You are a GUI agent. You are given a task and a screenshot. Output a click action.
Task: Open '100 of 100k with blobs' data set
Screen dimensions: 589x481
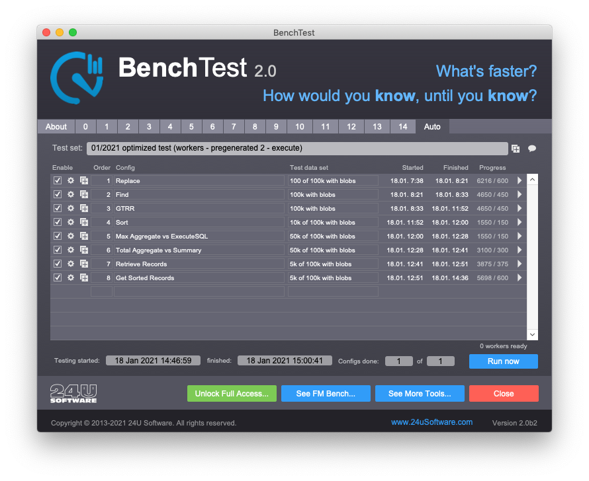click(x=333, y=180)
